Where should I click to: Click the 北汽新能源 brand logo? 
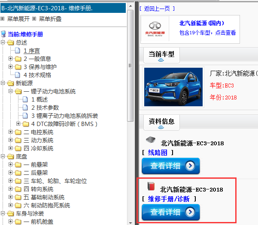(155, 29)
